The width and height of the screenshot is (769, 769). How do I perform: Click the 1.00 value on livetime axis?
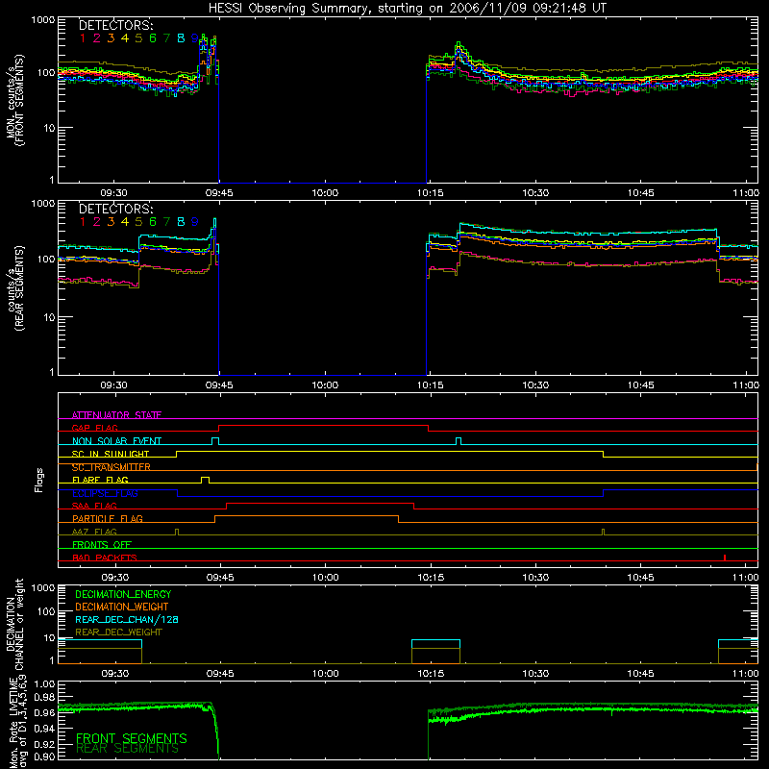(x=44, y=684)
